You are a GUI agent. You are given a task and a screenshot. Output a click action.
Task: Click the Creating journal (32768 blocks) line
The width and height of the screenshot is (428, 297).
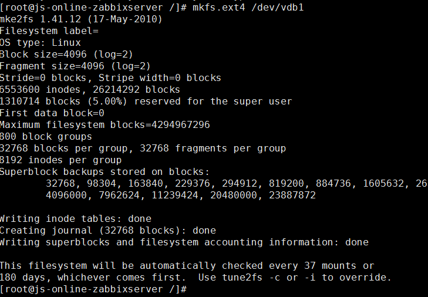[x=108, y=231]
